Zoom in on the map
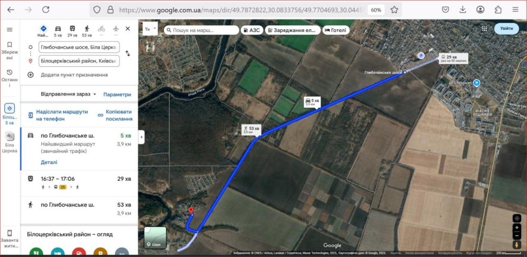Image resolution: width=527 pixels, height=257 pixels. [x=517, y=228]
